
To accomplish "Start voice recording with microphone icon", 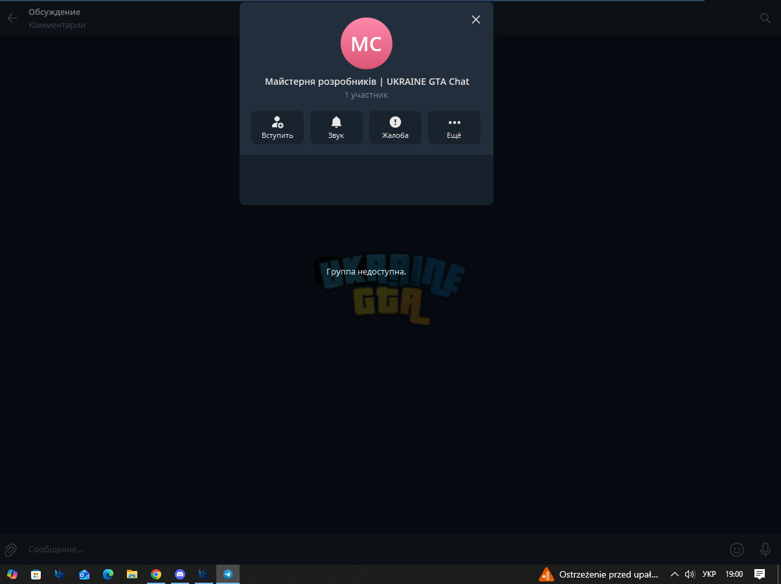I will pos(765,550).
